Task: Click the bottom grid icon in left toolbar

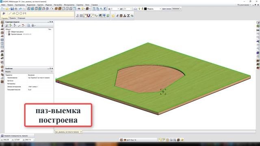Action: pyautogui.click(x=2, y=82)
